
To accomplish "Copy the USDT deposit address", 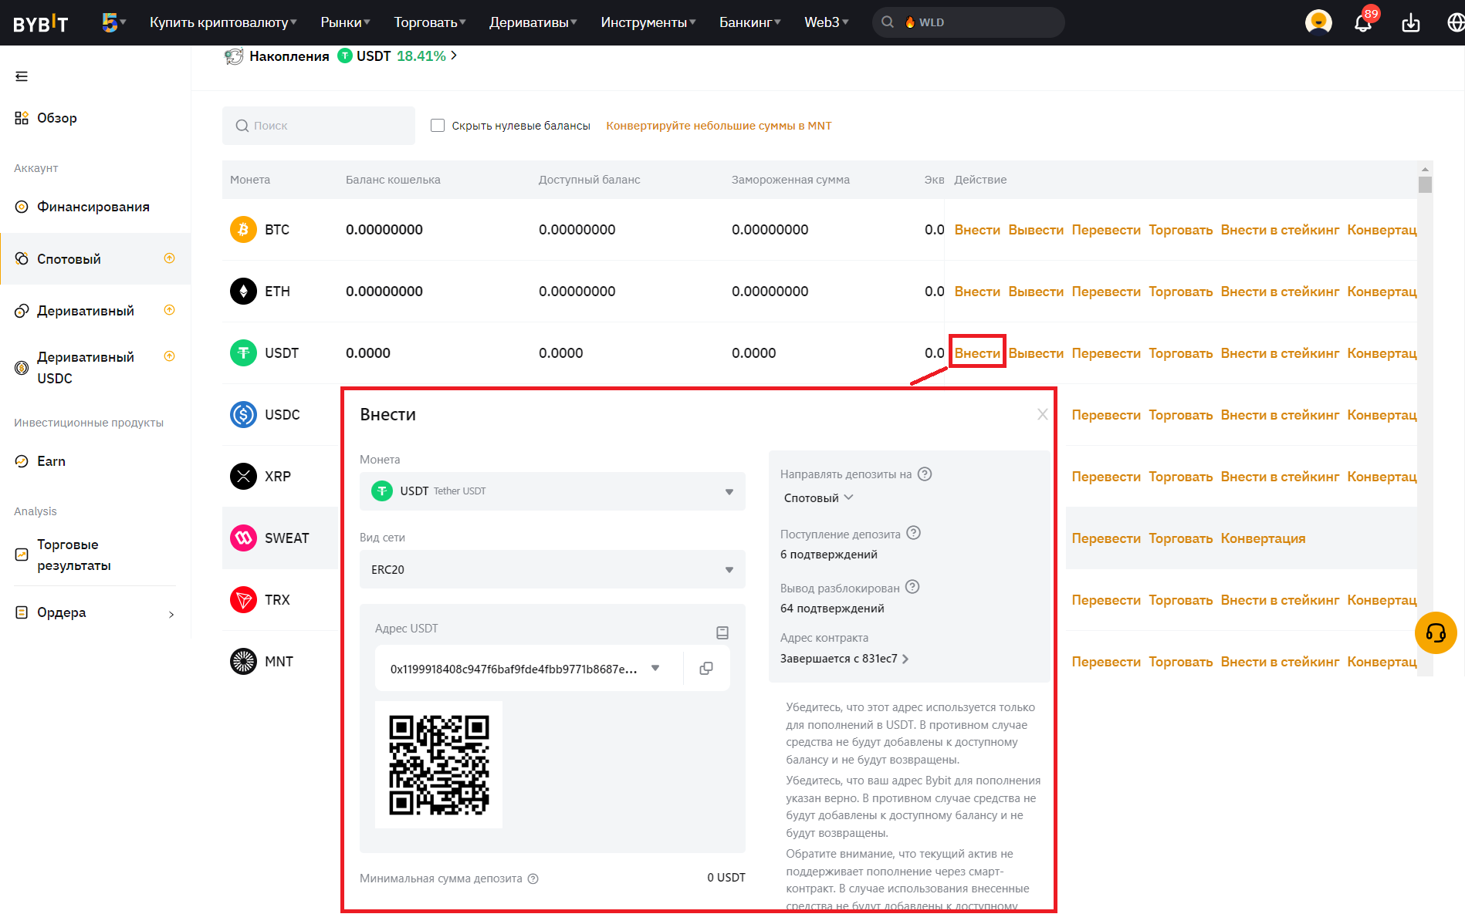I will coord(705,669).
